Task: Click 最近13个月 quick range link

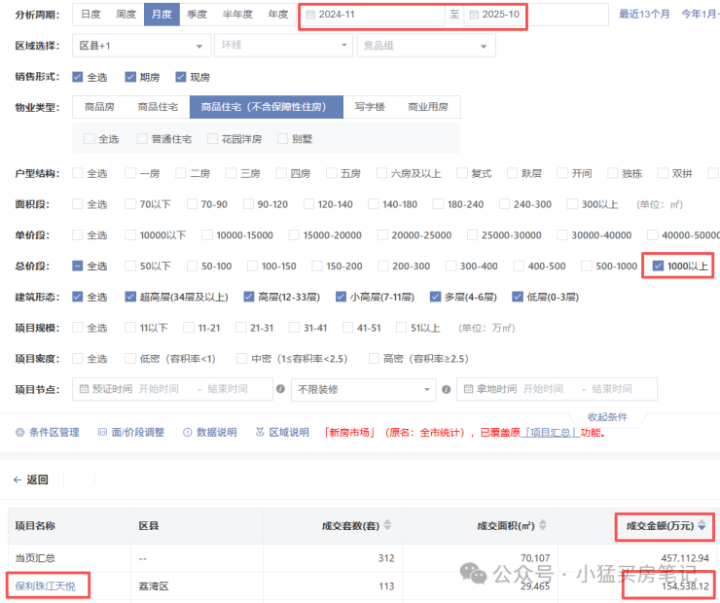Action: click(644, 15)
